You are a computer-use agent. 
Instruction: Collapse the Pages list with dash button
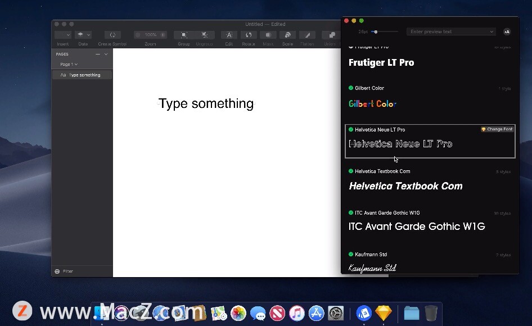click(98, 55)
